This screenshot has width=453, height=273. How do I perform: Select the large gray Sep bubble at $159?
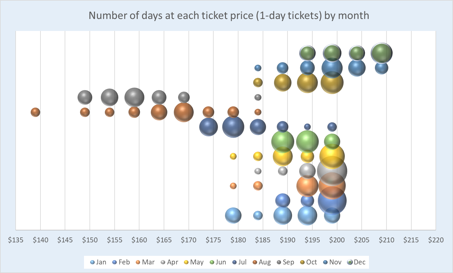click(x=134, y=97)
